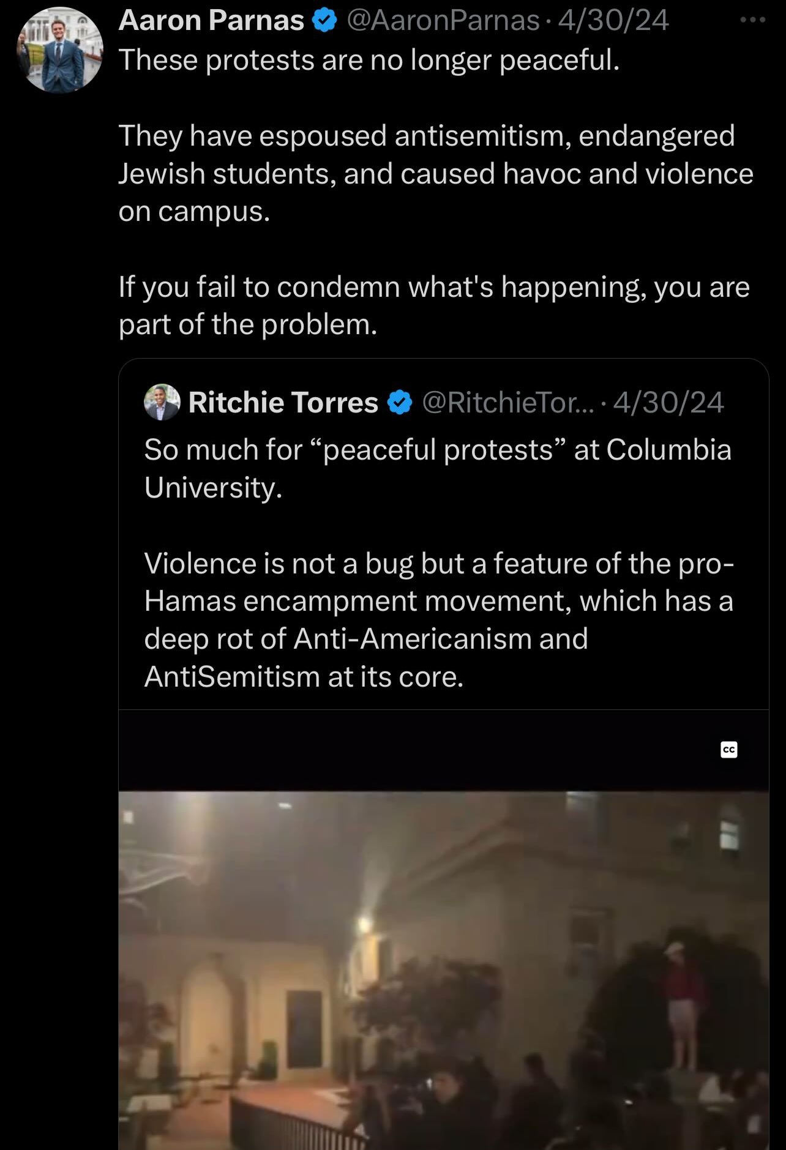The width and height of the screenshot is (786, 1150).
Task: Open the three-dot more options menu
Action: 752,20
